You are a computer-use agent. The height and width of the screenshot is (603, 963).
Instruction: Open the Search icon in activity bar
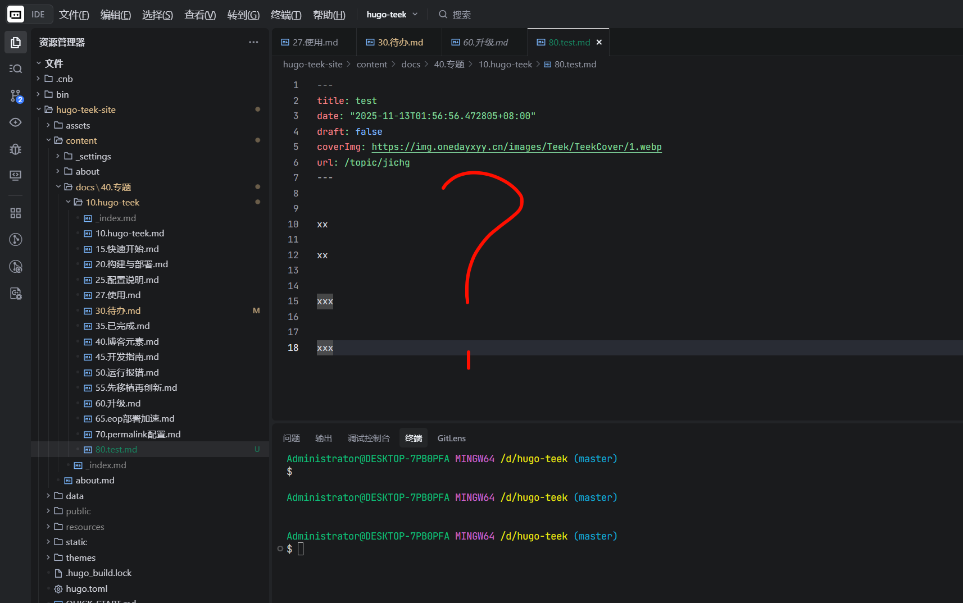16,69
